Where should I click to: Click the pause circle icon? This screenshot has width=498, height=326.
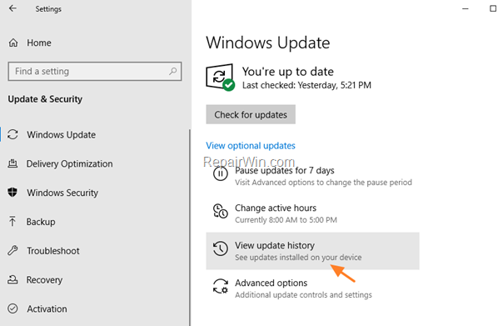click(221, 173)
